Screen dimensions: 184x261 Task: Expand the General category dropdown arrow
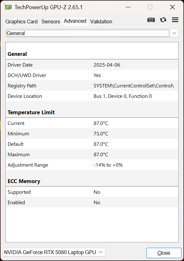tap(174, 33)
